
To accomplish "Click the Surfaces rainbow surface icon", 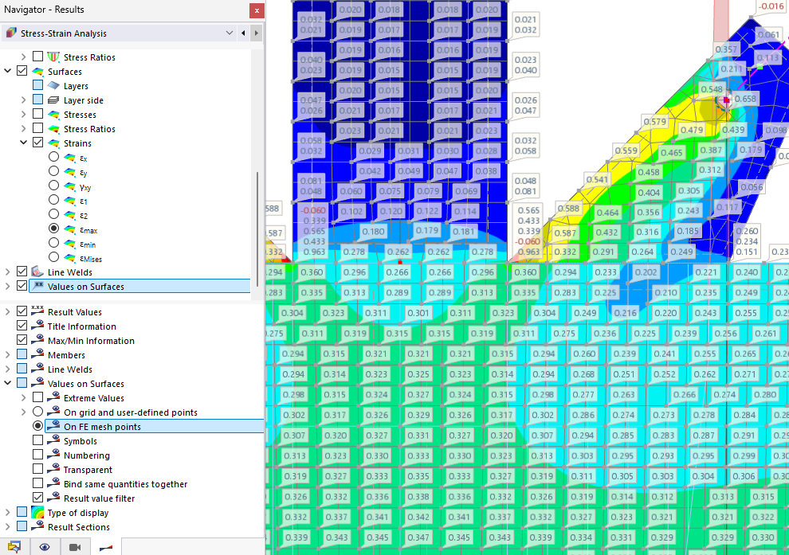I will click(x=37, y=72).
